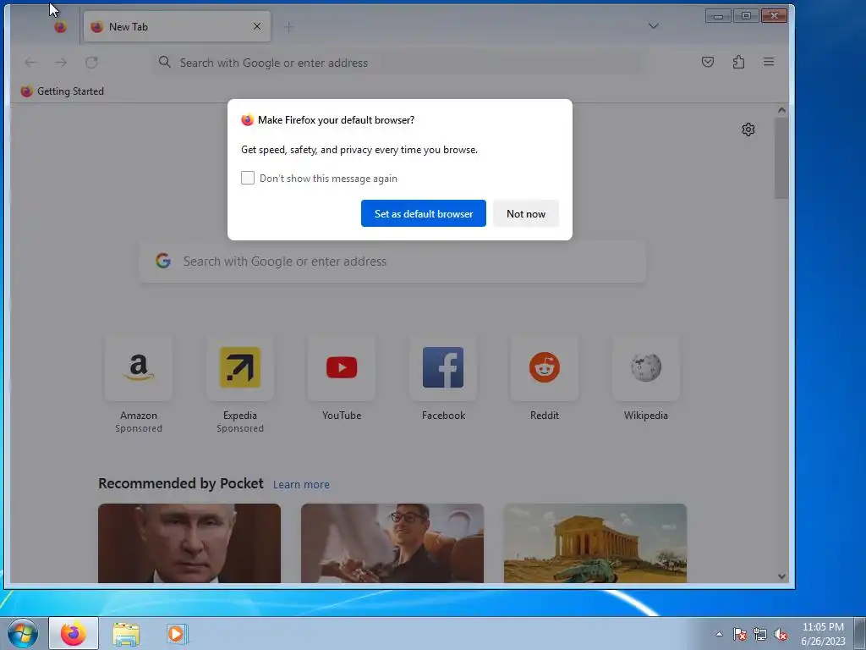The image size is (866, 650).
Task: Dismiss dialog with Not now
Action: pyautogui.click(x=526, y=213)
